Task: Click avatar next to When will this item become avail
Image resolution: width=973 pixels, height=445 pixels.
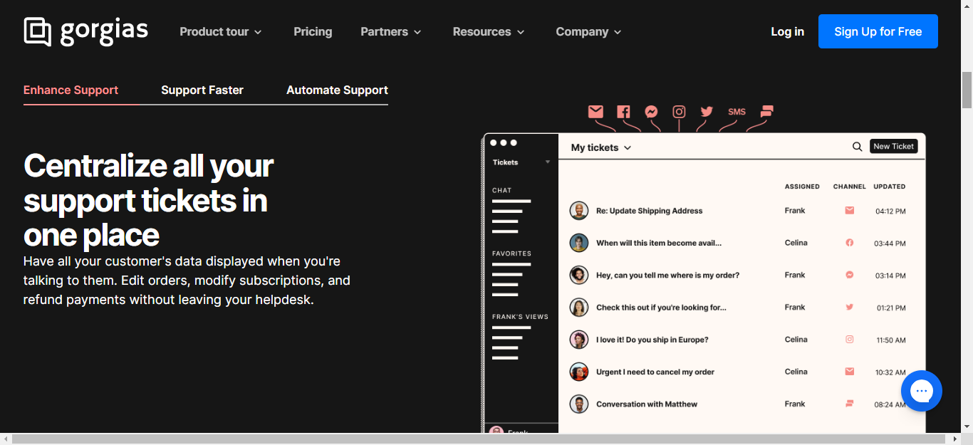Action: (579, 243)
